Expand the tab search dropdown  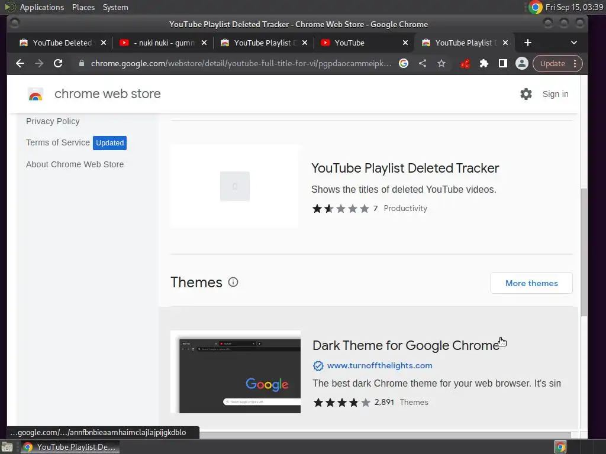(574, 43)
